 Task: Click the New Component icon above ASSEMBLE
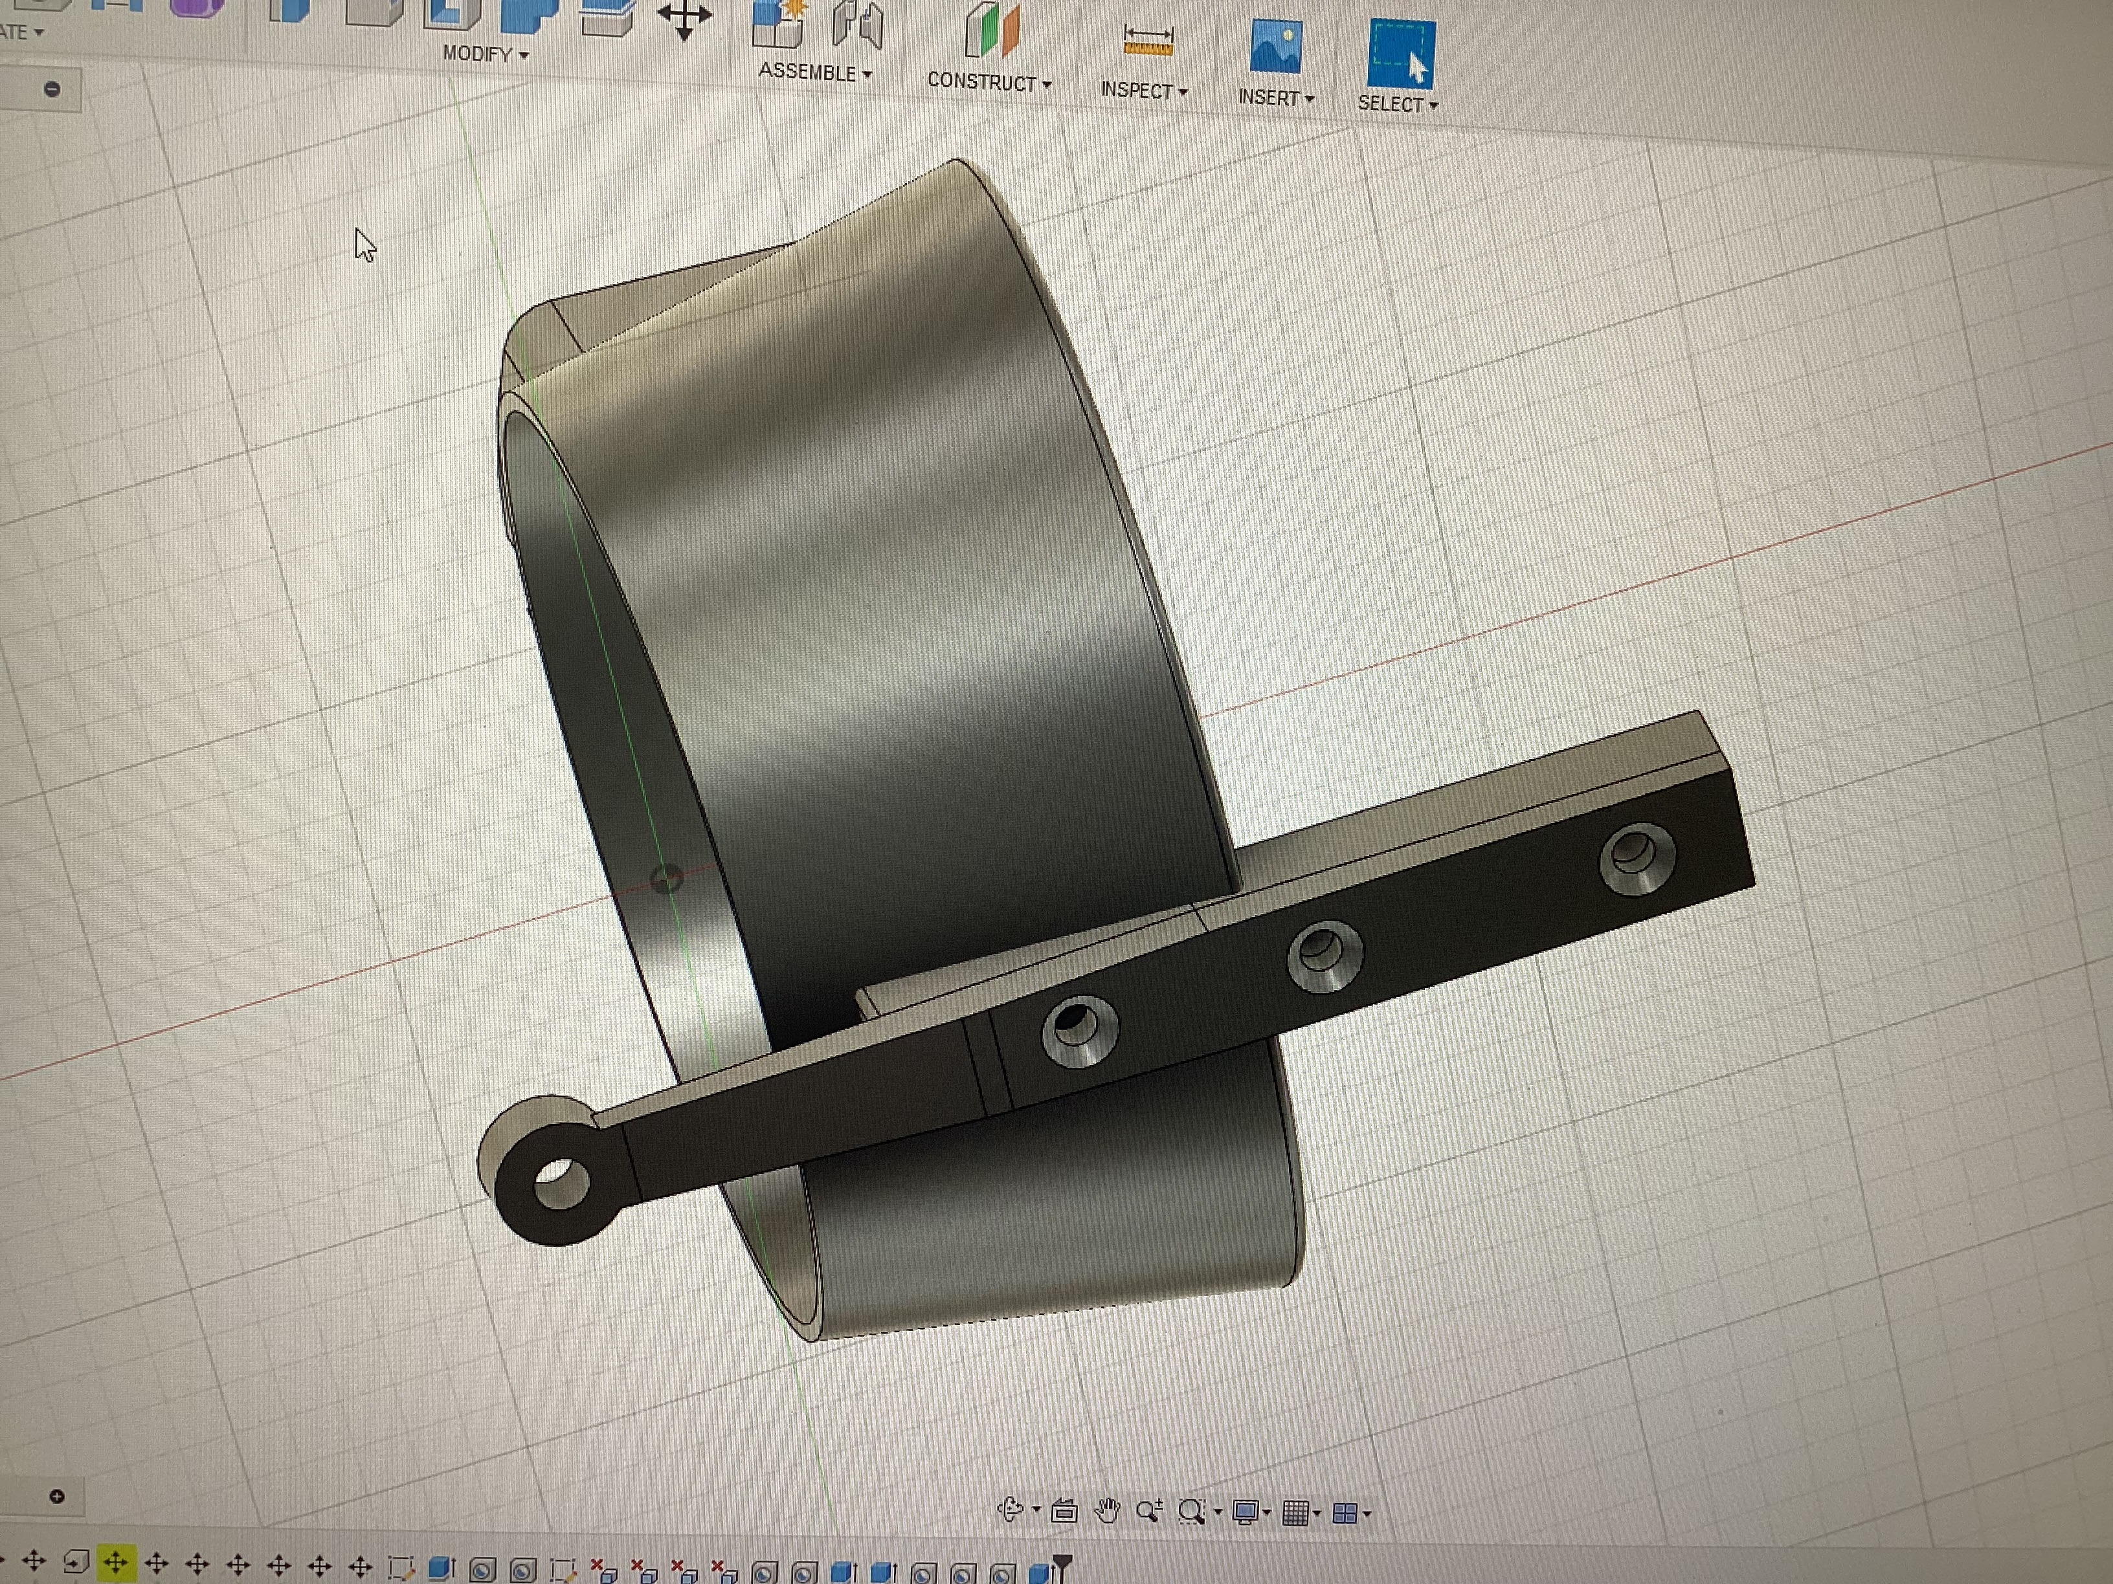779,24
